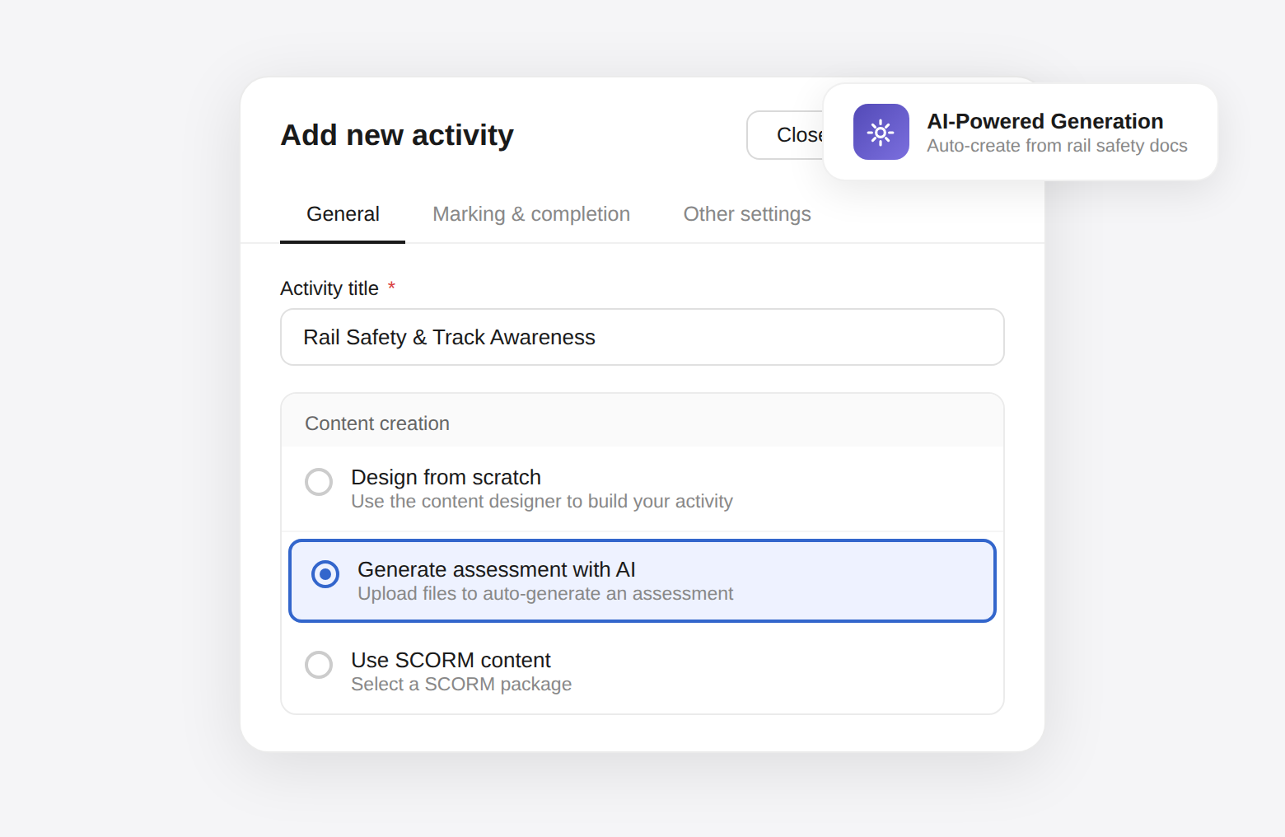Click the Add new activity heading
This screenshot has height=837, width=1285.
[x=397, y=135]
